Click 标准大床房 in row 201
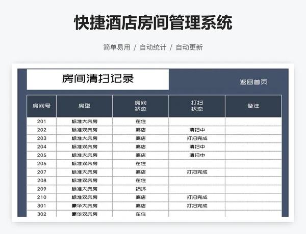This screenshot has height=234, width=306. tap(84, 122)
